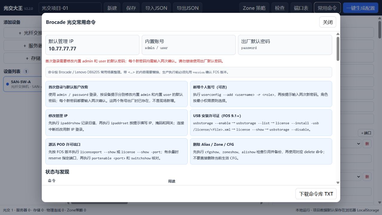
Task: Click the dialog vertical scrollbar thumb
Action: click(x=338, y=49)
